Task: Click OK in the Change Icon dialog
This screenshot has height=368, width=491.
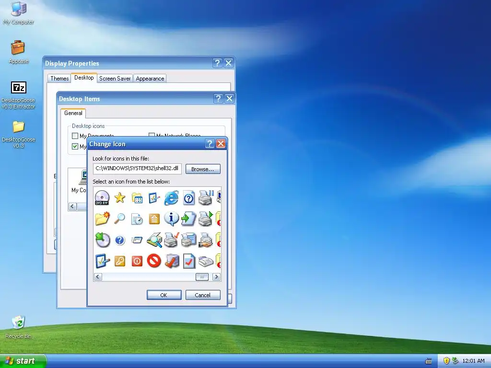Action: tap(164, 295)
